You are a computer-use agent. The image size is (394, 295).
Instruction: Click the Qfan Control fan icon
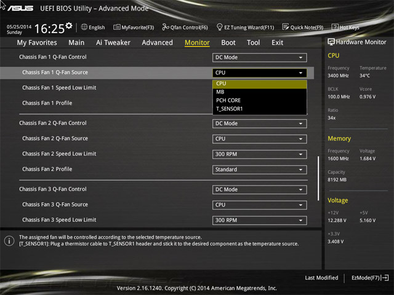pos(166,27)
